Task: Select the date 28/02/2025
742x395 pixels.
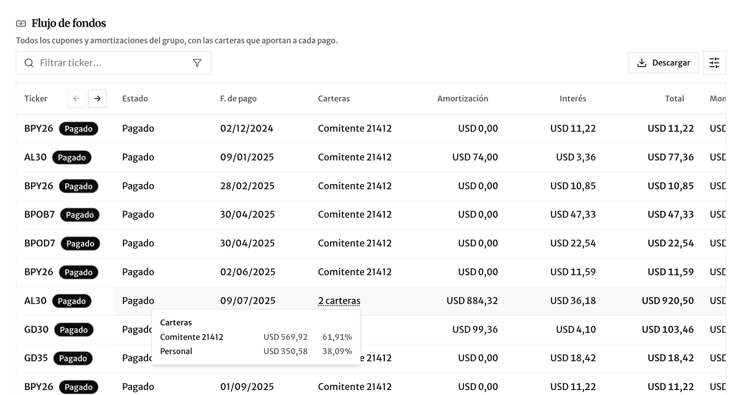Action: tap(247, 186)
